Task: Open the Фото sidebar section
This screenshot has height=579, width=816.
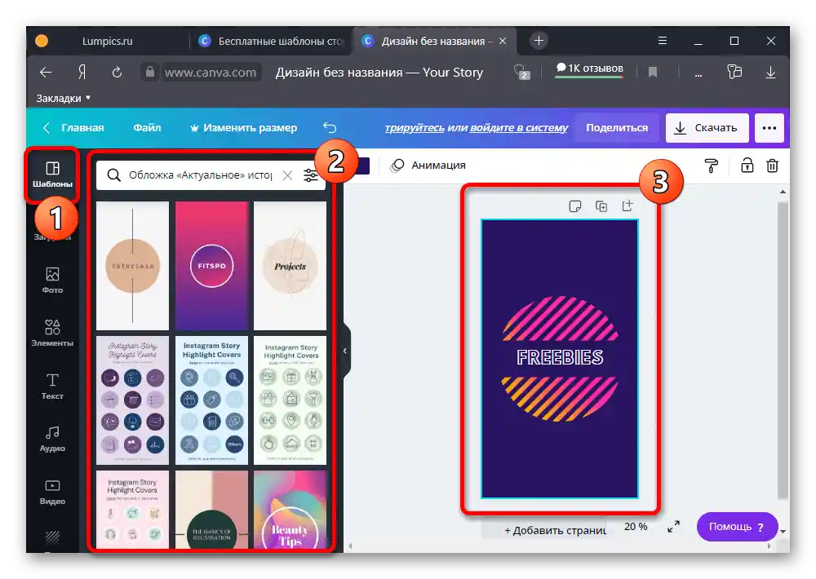Action: (x=52, y=280)
